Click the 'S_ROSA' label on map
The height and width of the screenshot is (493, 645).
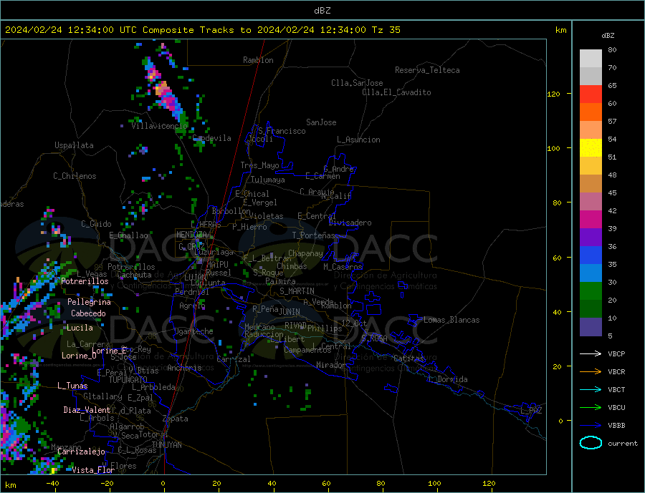[x=374, y=338]
